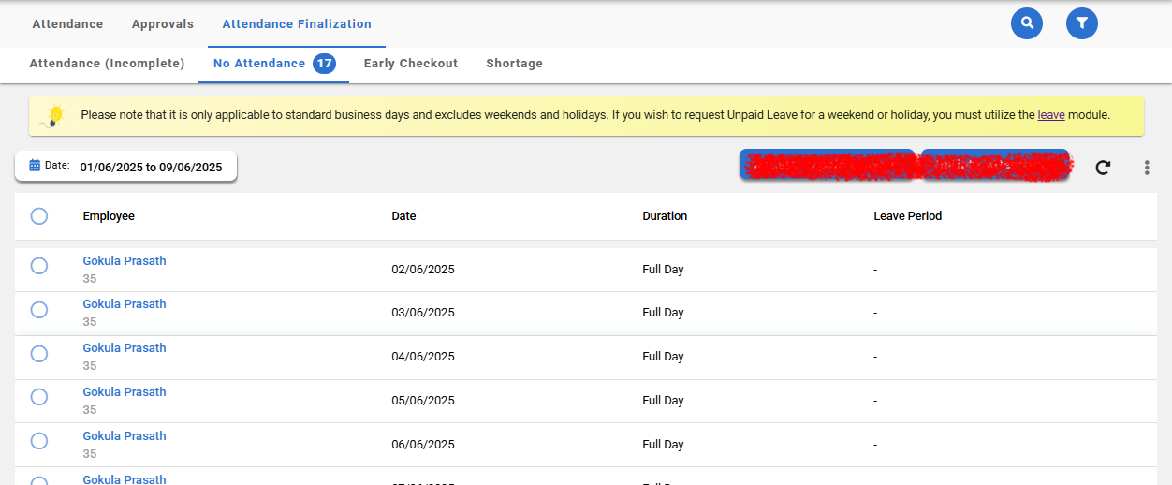Image resolution: width=1172 pixels, height=485 pixels.
Task: Click the blue search magnifier icon
Action: pyautogui.click(x=1027, y=23)
